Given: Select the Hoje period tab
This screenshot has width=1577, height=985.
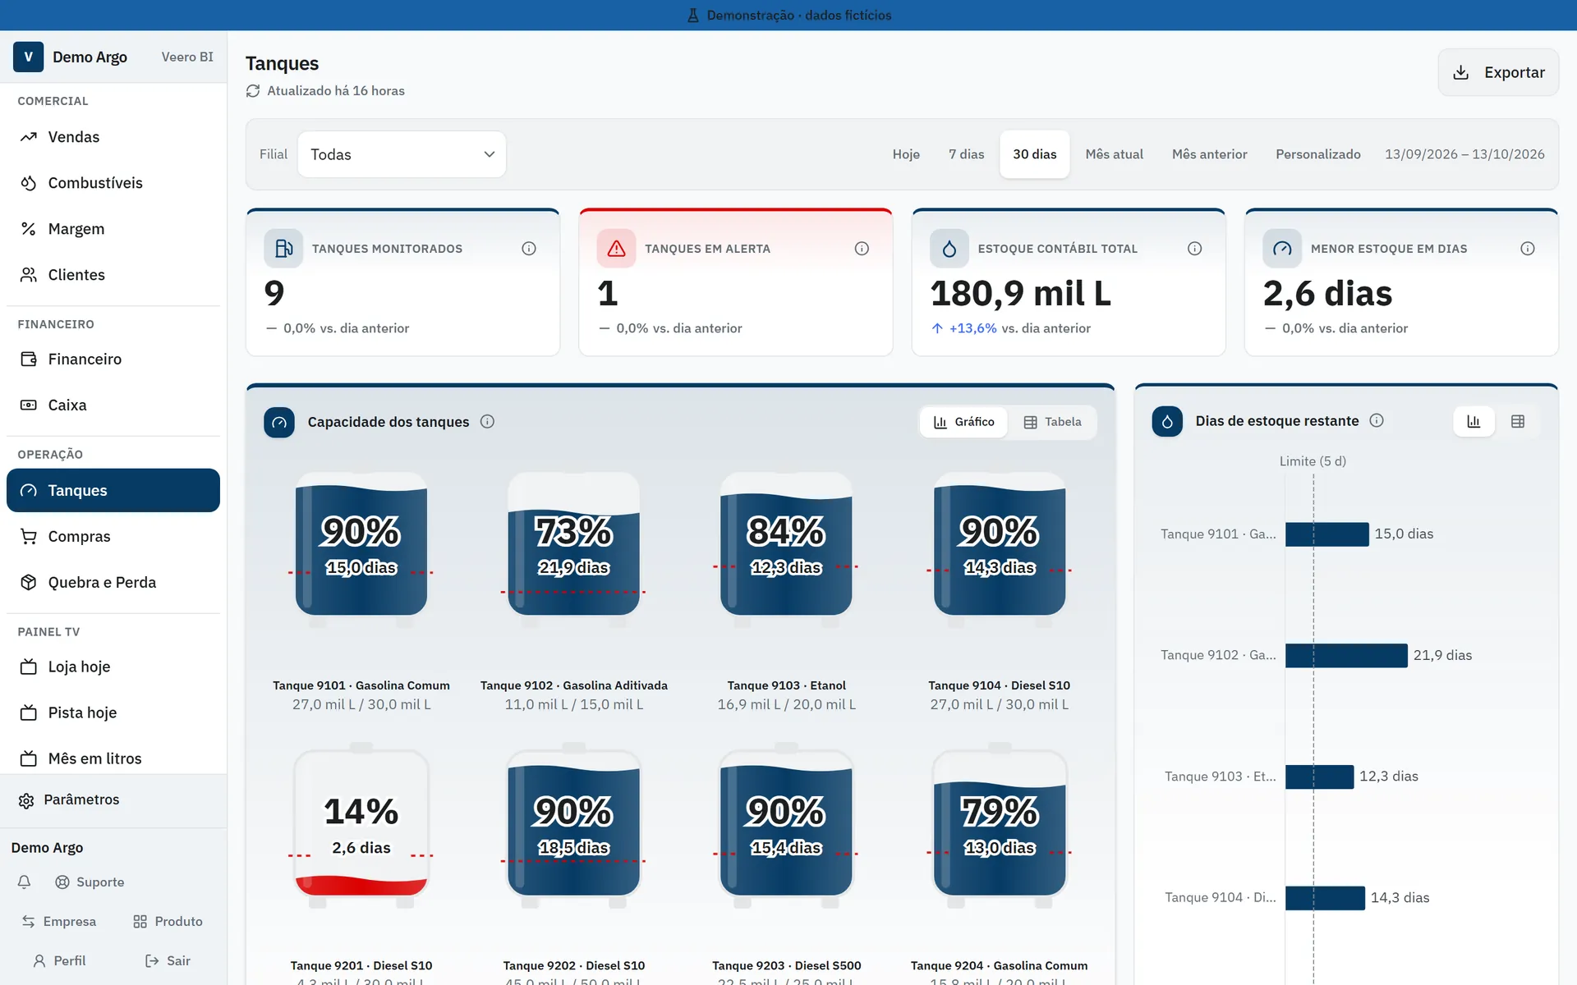Looking at the screenshot, I should click(x=906, y=154).
